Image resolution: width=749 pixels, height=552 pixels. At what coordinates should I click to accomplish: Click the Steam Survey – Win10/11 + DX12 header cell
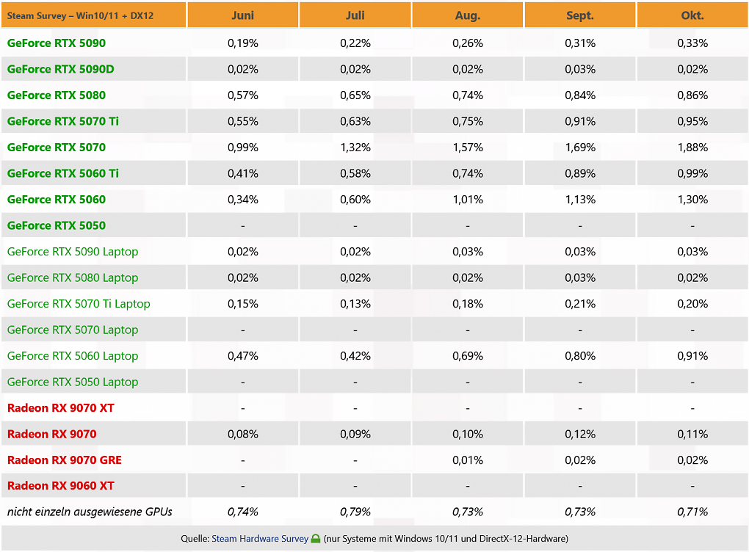click(94, 15)
